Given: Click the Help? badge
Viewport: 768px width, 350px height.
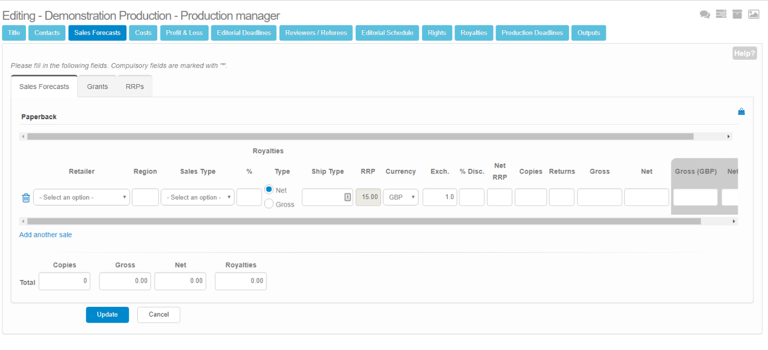Looking at the screenshot, I should pos(744,53).
